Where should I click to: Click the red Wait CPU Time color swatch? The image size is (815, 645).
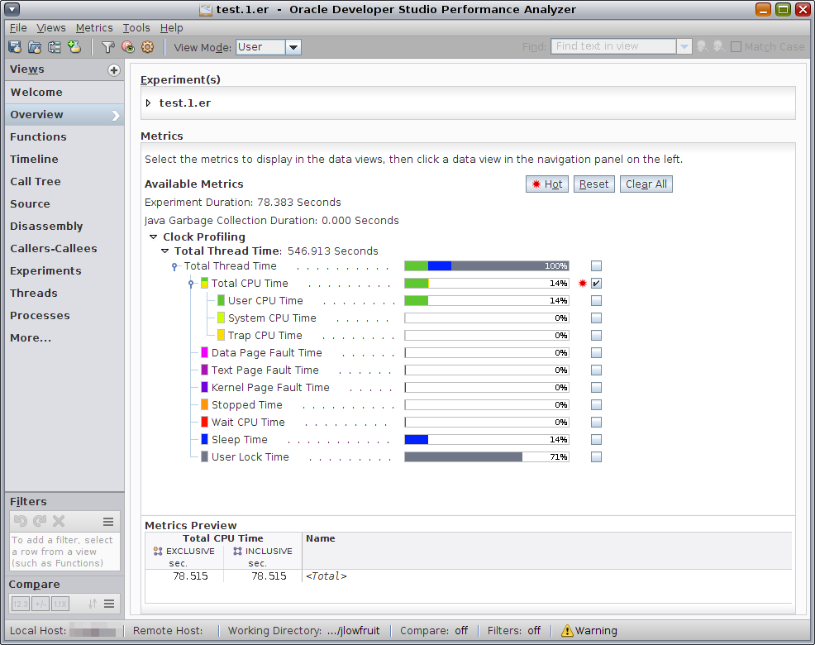click(x=204, y=422)
